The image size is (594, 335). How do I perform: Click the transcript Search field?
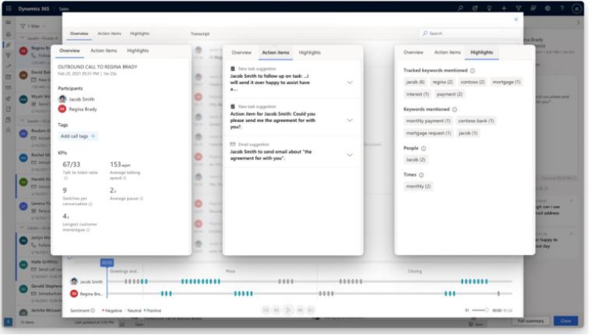(467, 33)
